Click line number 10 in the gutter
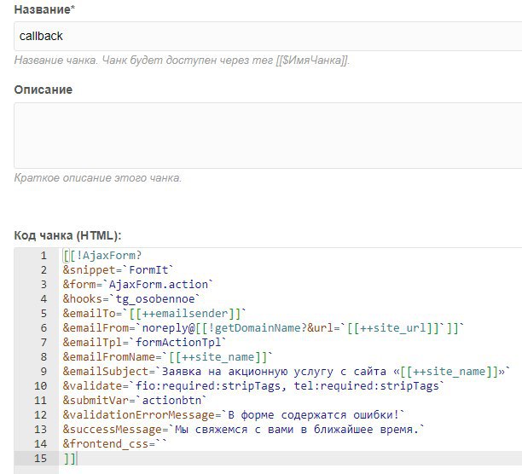The width and height of the screenshot is (522, 474). [41, 386]
